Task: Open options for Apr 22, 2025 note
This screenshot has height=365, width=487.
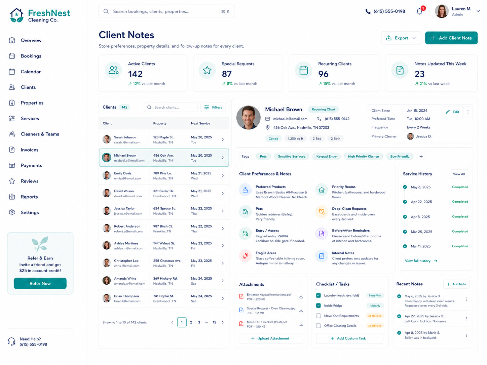Action: pyautogui.click(x=466, y=319)
